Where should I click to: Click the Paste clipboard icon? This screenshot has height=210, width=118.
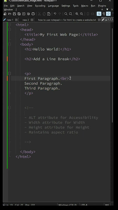point(49,14)
